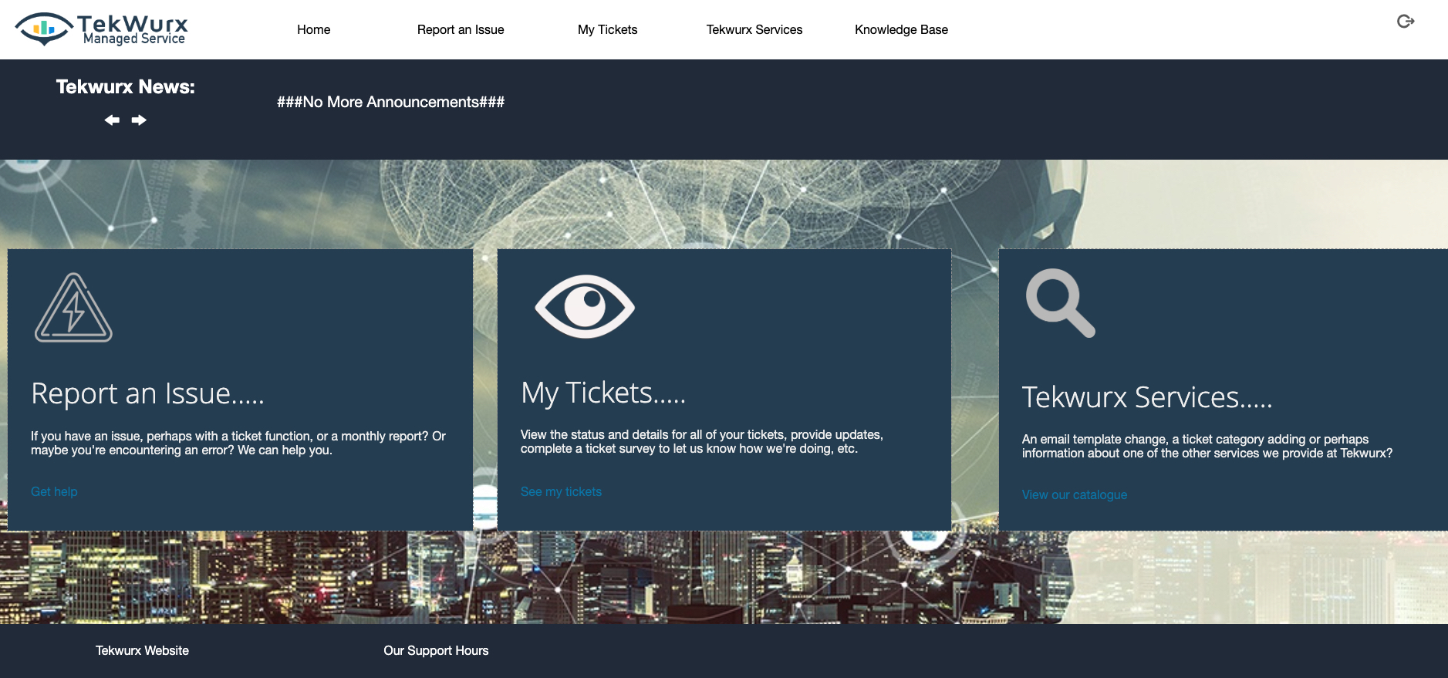Screen dimensions: 1448x678
Task: Click the lightning warning triangle icon
Action: click(73, 309)
